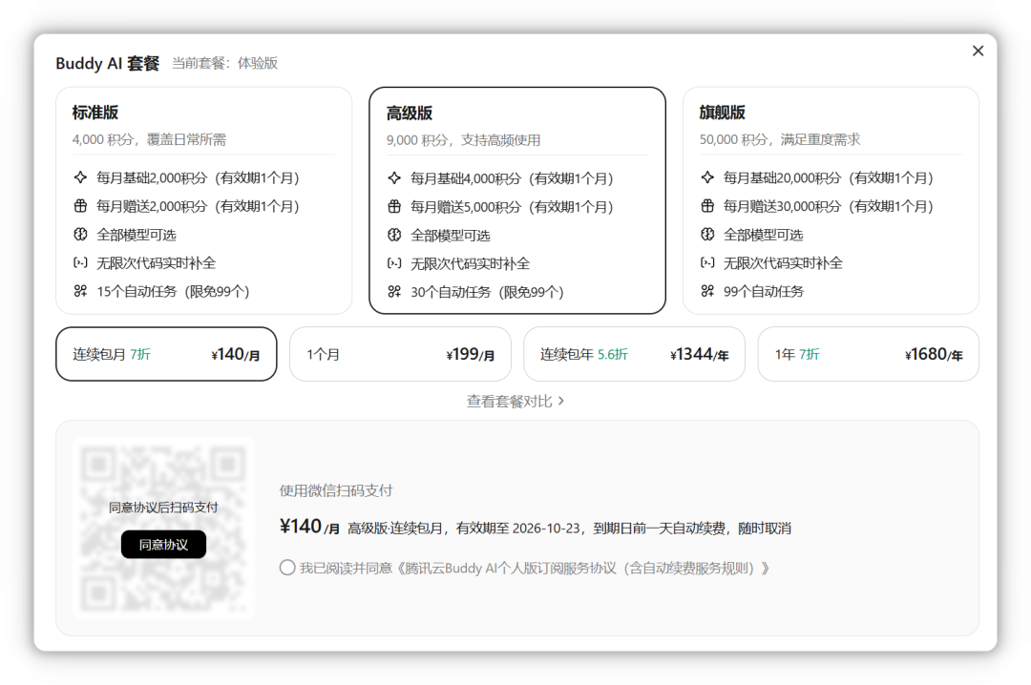Click the 同意协议 button on QR code
The height and width of the screenshot is (685, 1031).
[164, 545]
